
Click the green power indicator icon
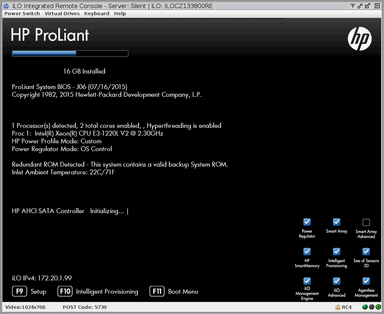(x=378, y=307)
